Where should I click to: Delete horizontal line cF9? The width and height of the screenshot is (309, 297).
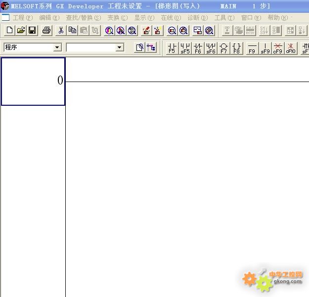(278, 48)
